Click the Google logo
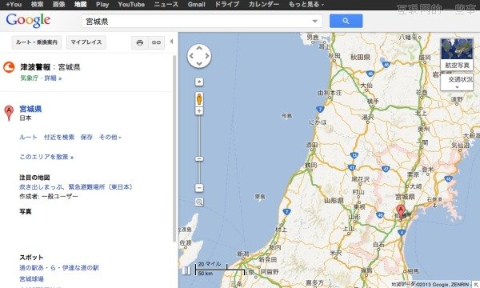The height and width of the screenshot is (288, 480). pyautogui.click(x=28, y=21)
